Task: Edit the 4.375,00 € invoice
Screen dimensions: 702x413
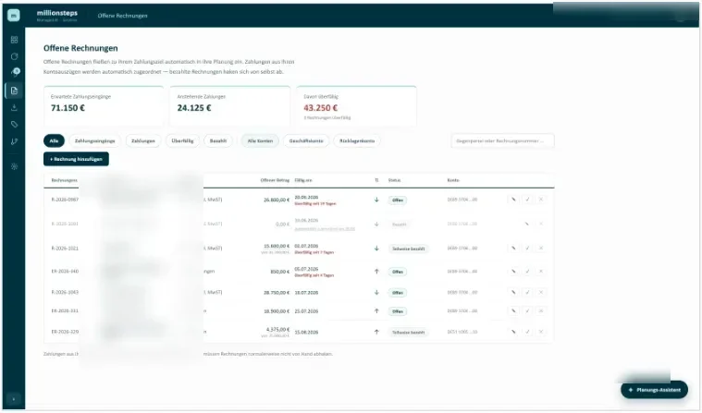Action: point(513,332)
